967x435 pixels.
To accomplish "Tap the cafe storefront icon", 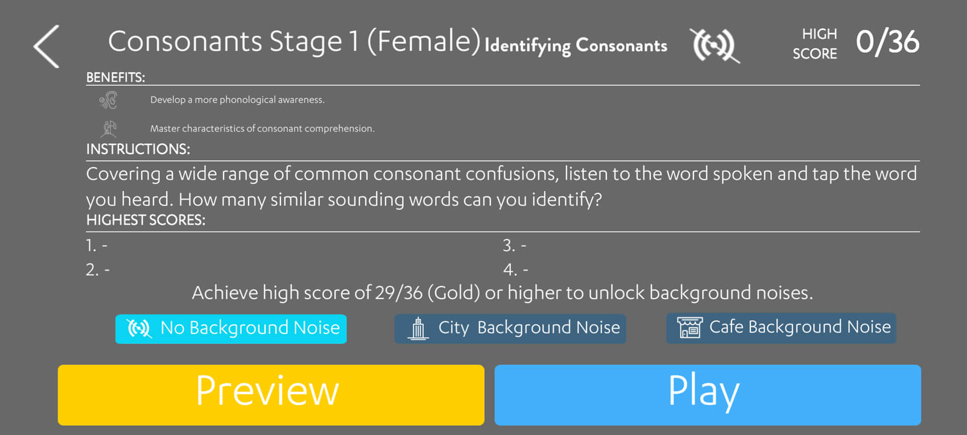I will click(689, 328).
